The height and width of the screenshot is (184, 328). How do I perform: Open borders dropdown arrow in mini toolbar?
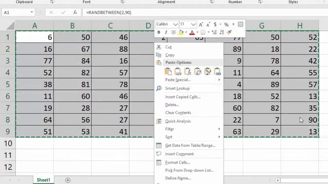point(209,32)
